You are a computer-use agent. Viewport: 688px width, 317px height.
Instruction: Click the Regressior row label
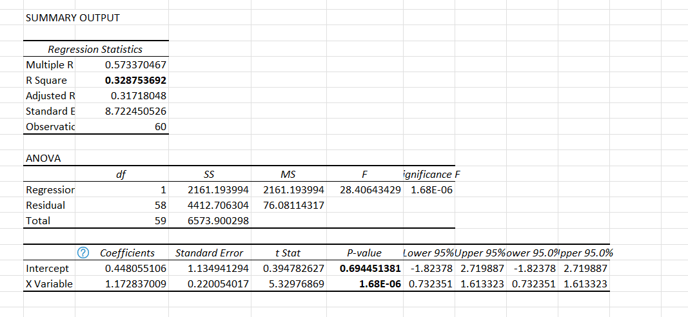[x=50, y=190]
